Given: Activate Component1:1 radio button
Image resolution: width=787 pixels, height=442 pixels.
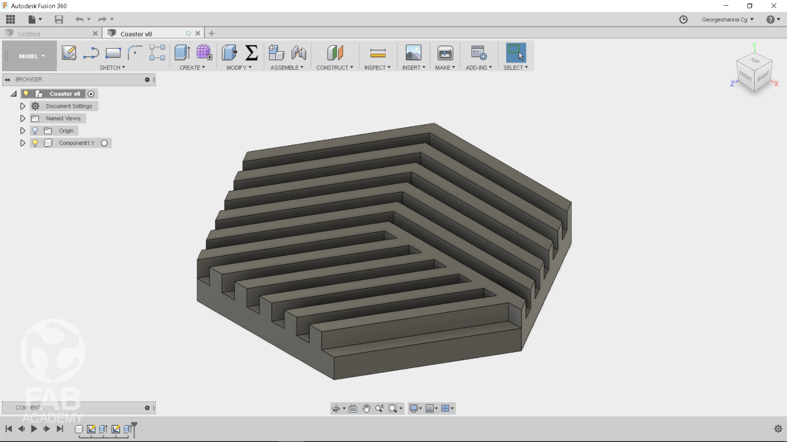Looking at the screenshot, I should [104, 143].
